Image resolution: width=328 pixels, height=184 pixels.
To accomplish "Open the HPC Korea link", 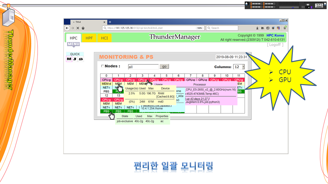I will (x=275, y=35).
